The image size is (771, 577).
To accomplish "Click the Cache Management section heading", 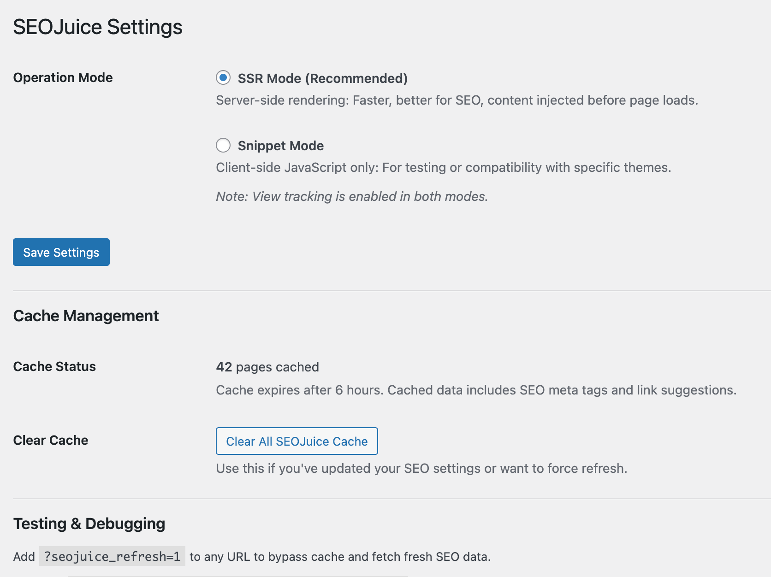I will click(86, 316).
